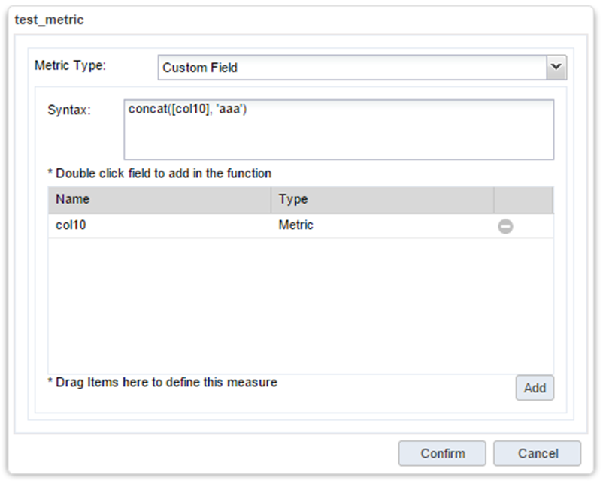
Task: Sort by the Name column header
Action: coord(159,200)
